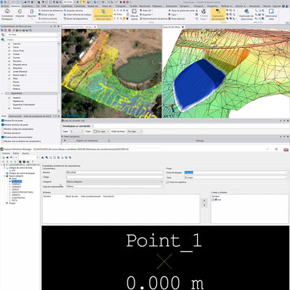Viewport: 290px width, 290px height.
Task: Collapse the Superficies group expander
Action: pos(2,93)
